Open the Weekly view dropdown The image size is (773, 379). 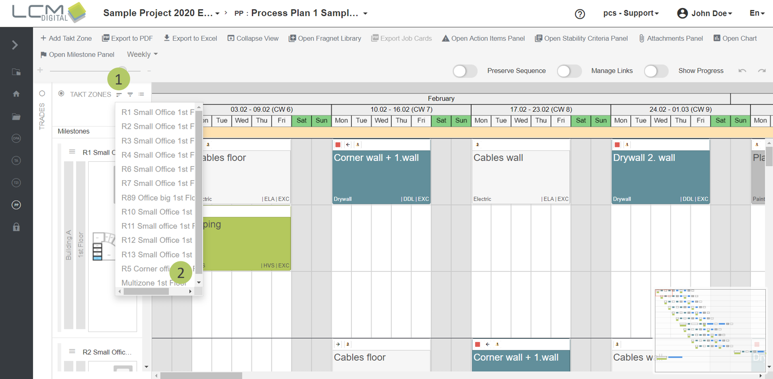(x=142, y=55)
